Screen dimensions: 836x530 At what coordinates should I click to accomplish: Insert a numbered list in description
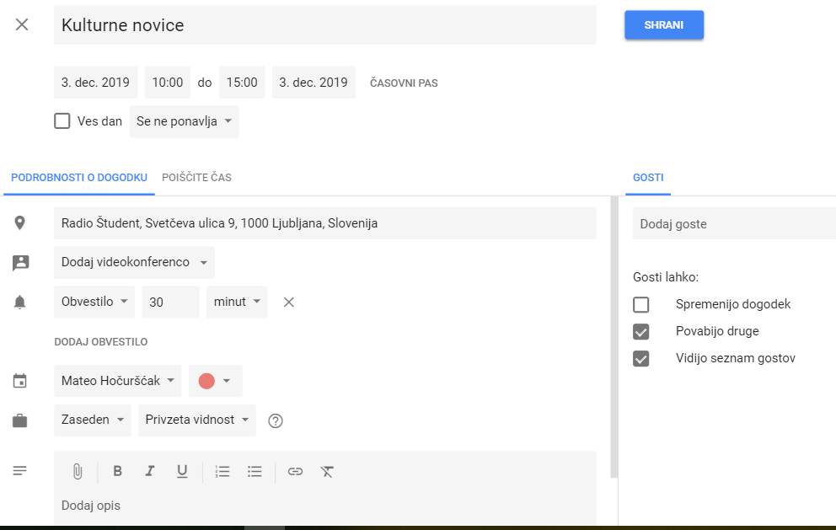pyautogui.click(x=222, y=472)
